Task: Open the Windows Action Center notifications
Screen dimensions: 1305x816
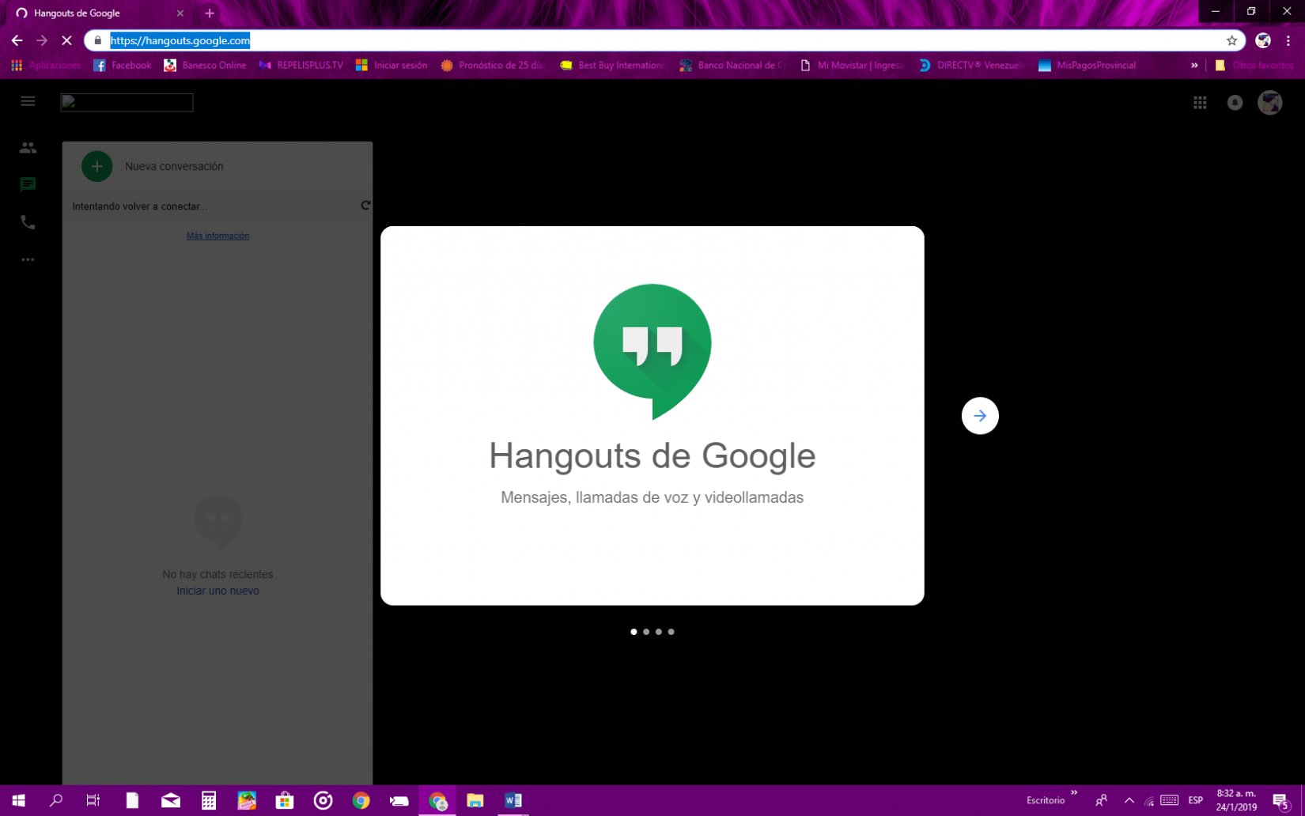Action: coord(1280,801)
